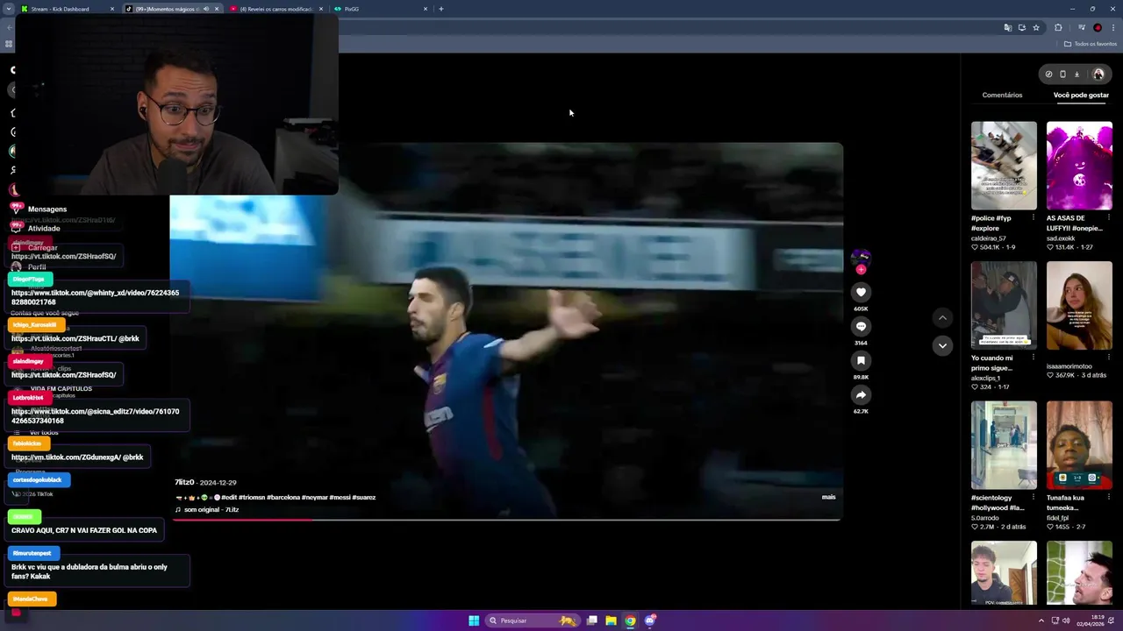Screen dimensions: 1123x631
Task: Open TikTok profile avatar at top right
Action: coord(1098,74)
